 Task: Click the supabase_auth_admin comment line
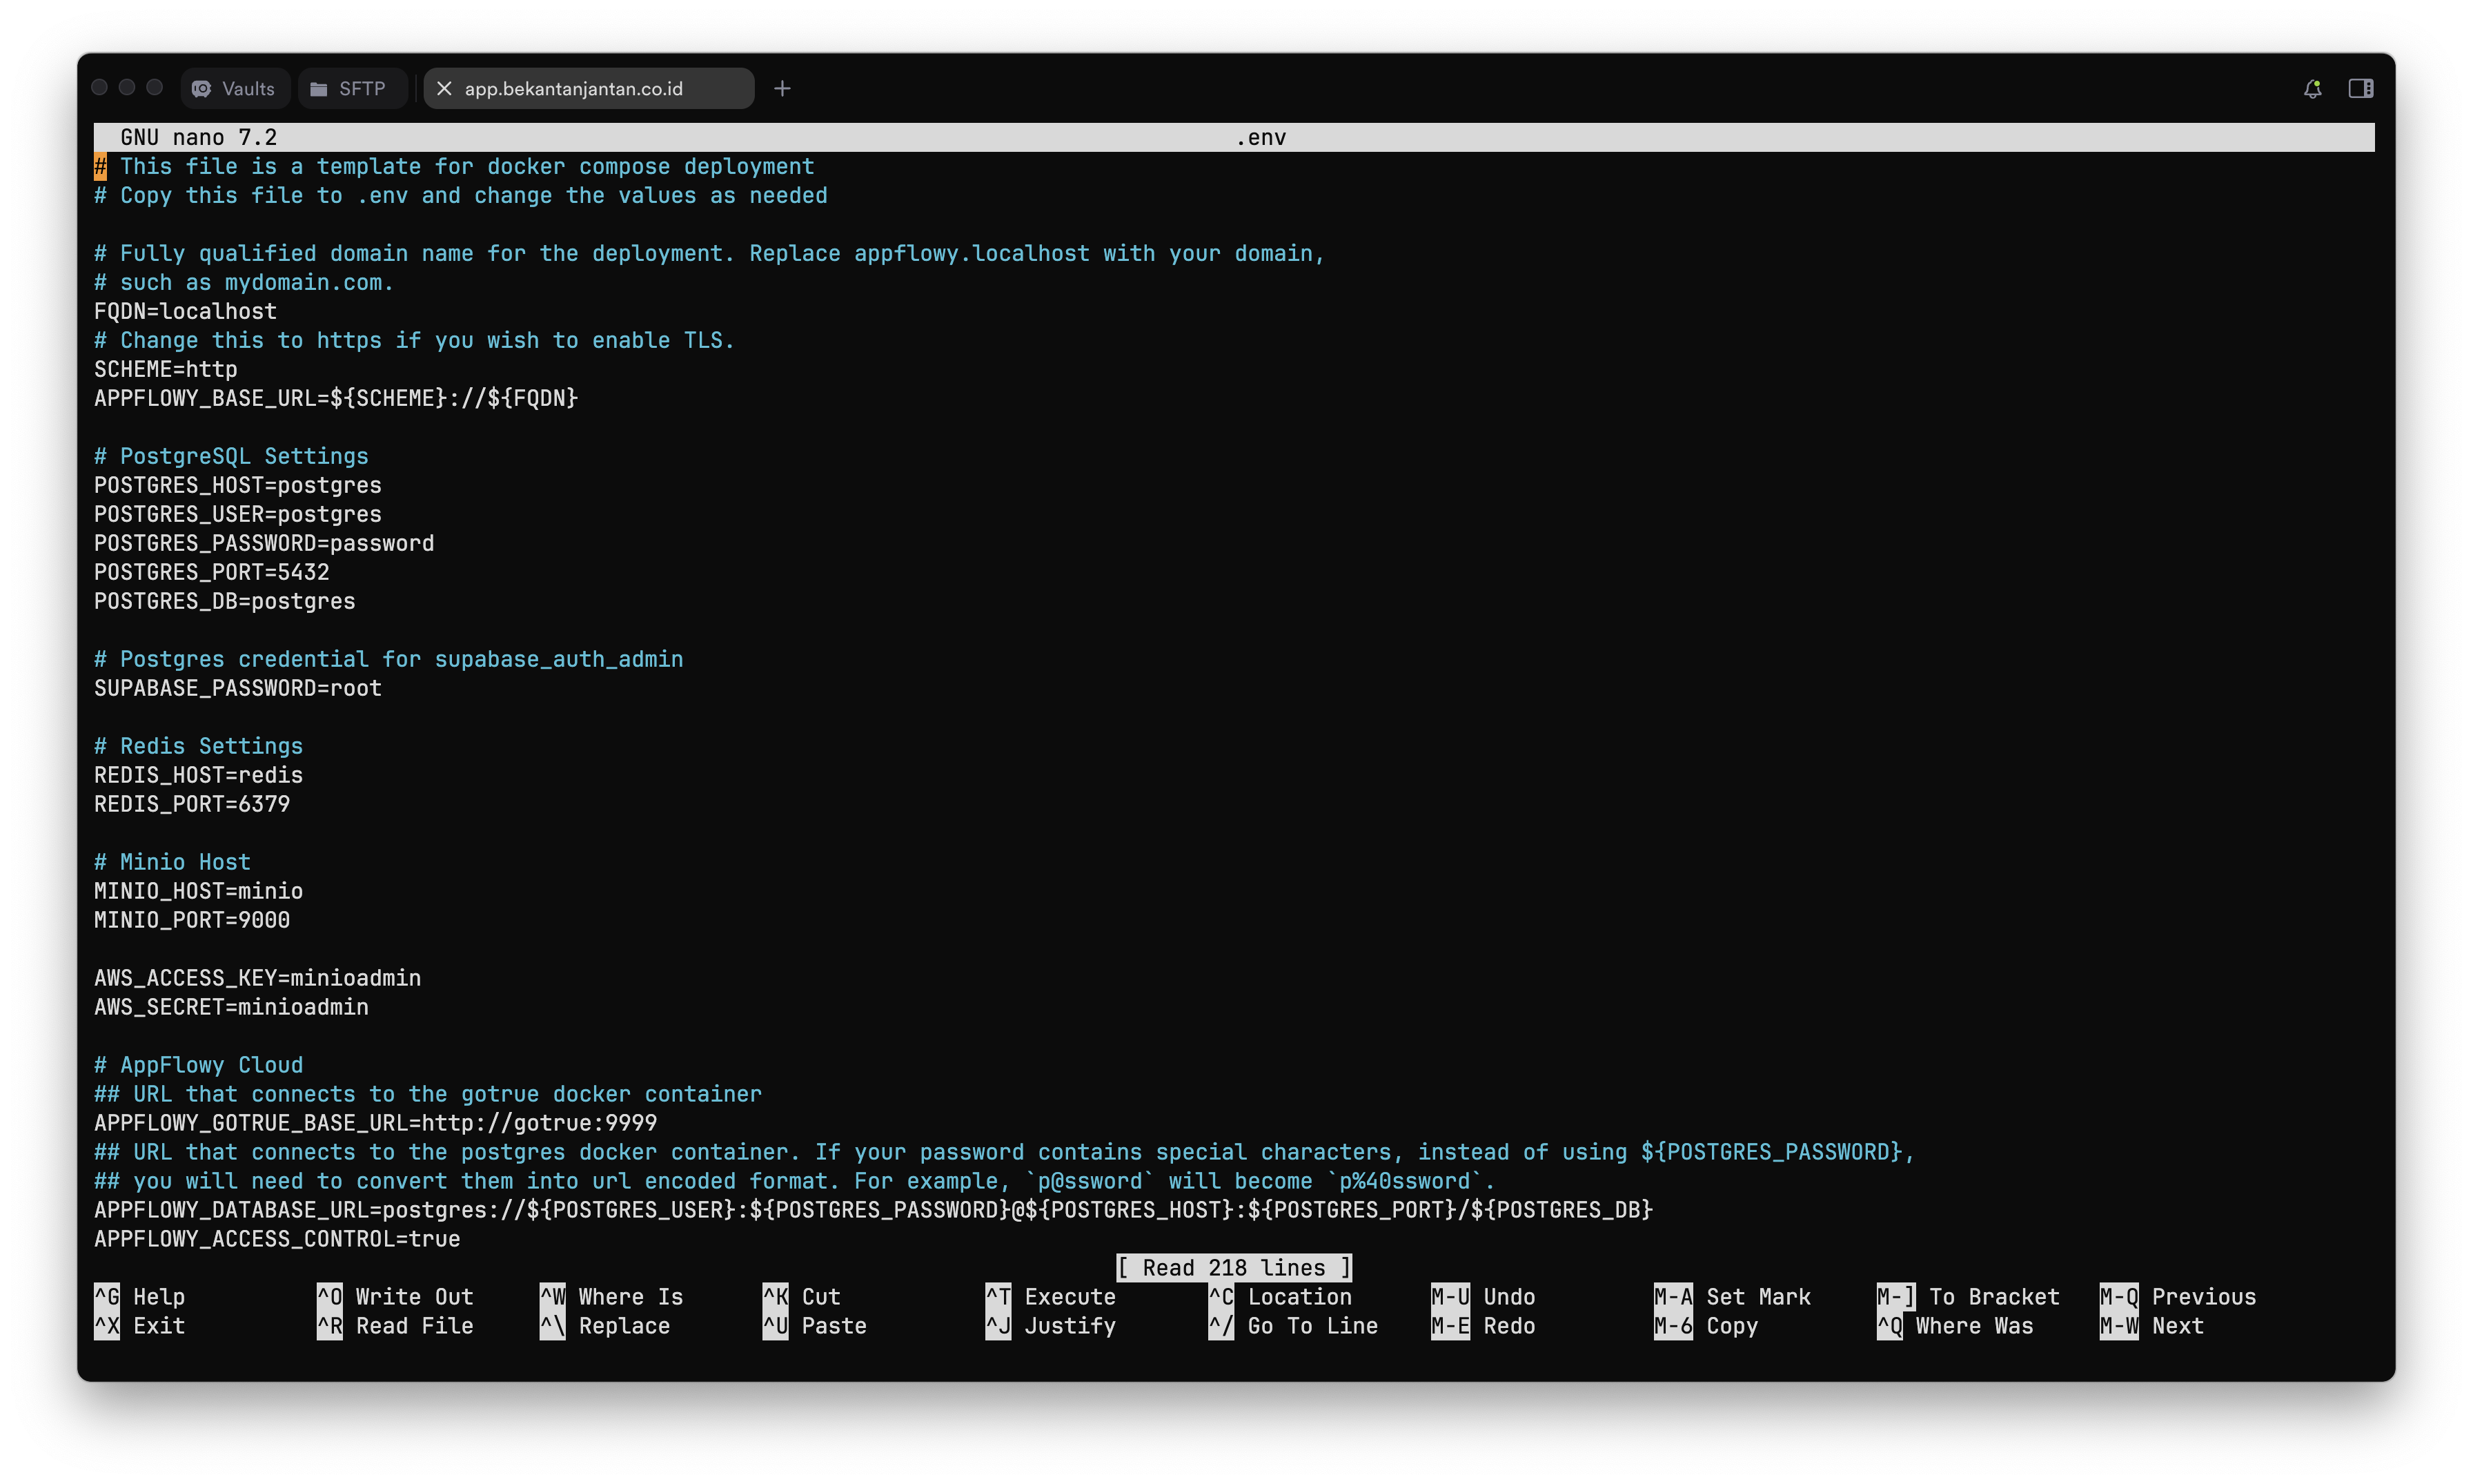[x=389, y=659]
